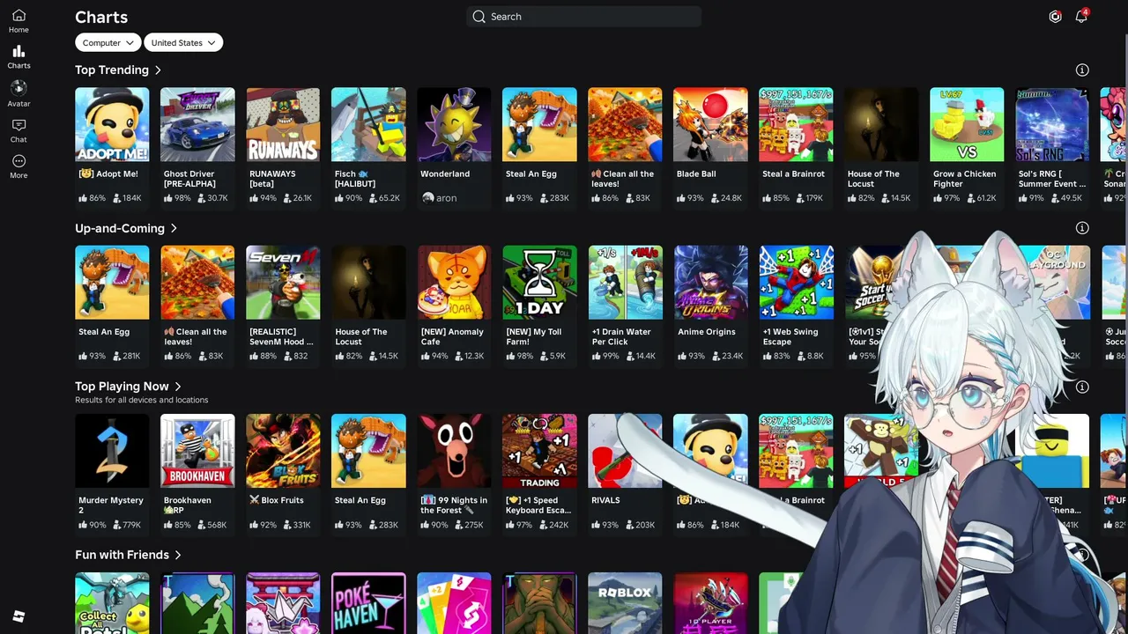
Task: Open the notifications bell
Action: point(1081,17)
